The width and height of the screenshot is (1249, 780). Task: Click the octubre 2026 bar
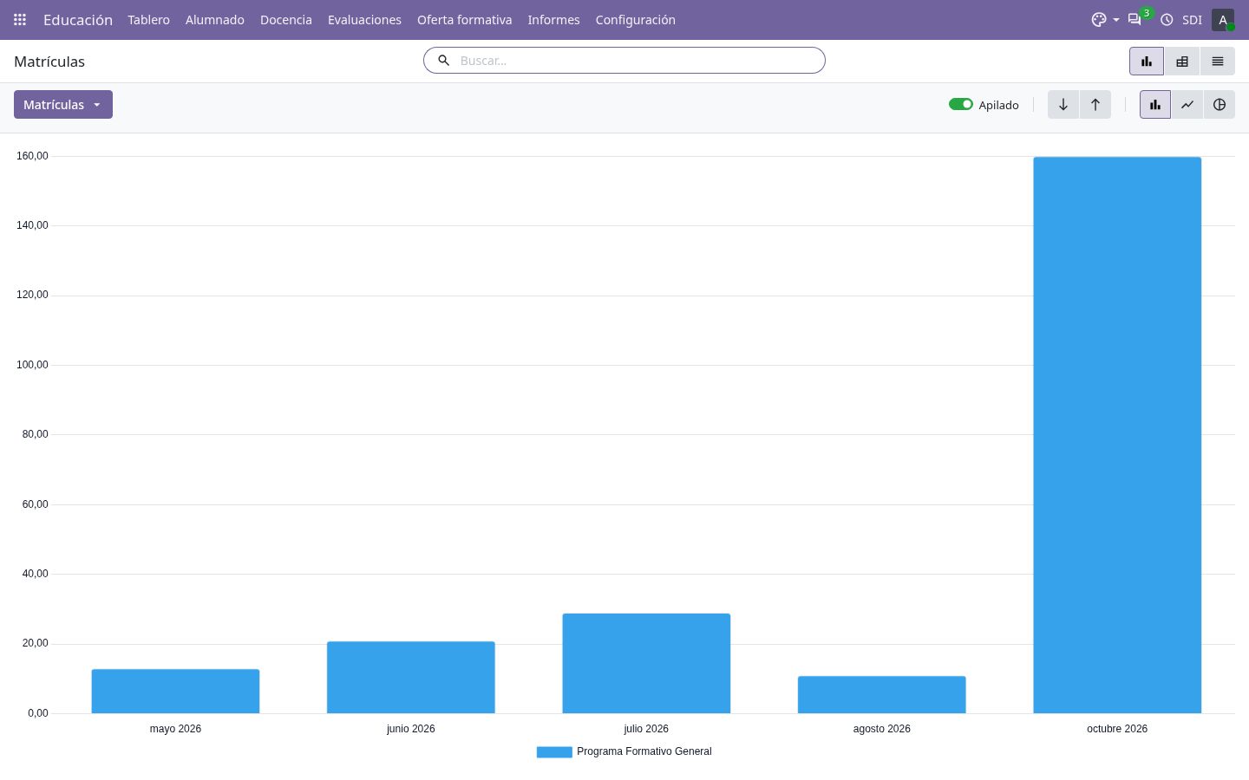point(1117,435)
